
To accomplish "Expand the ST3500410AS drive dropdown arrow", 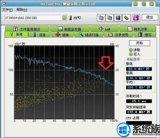I will [x=64, y=18].
